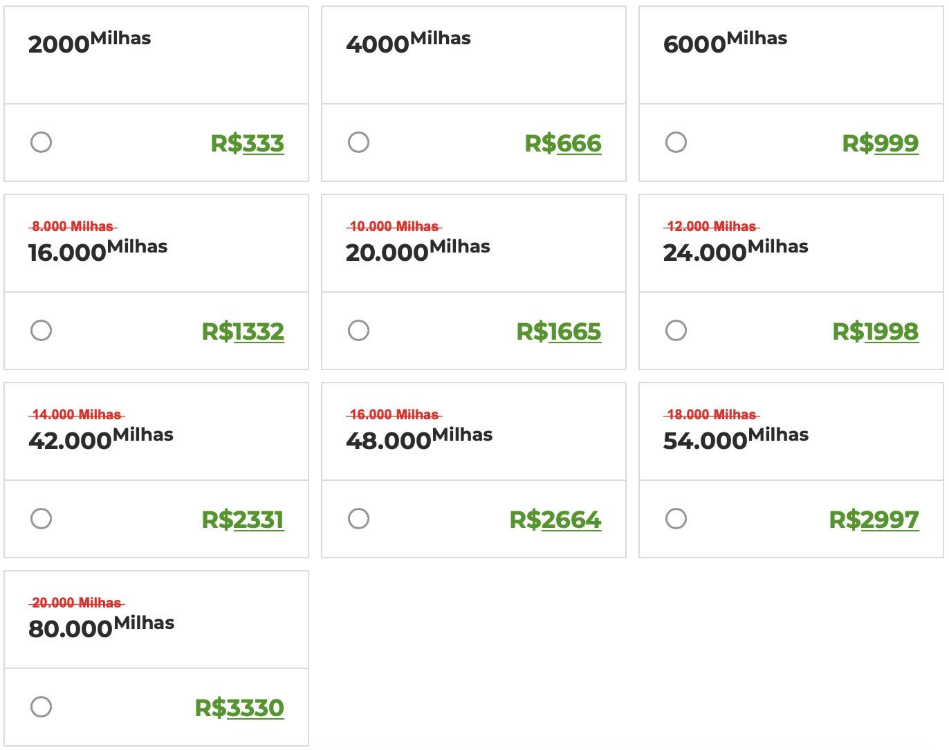Pick the 42.000 Milhas radio option

coord(41,519)
